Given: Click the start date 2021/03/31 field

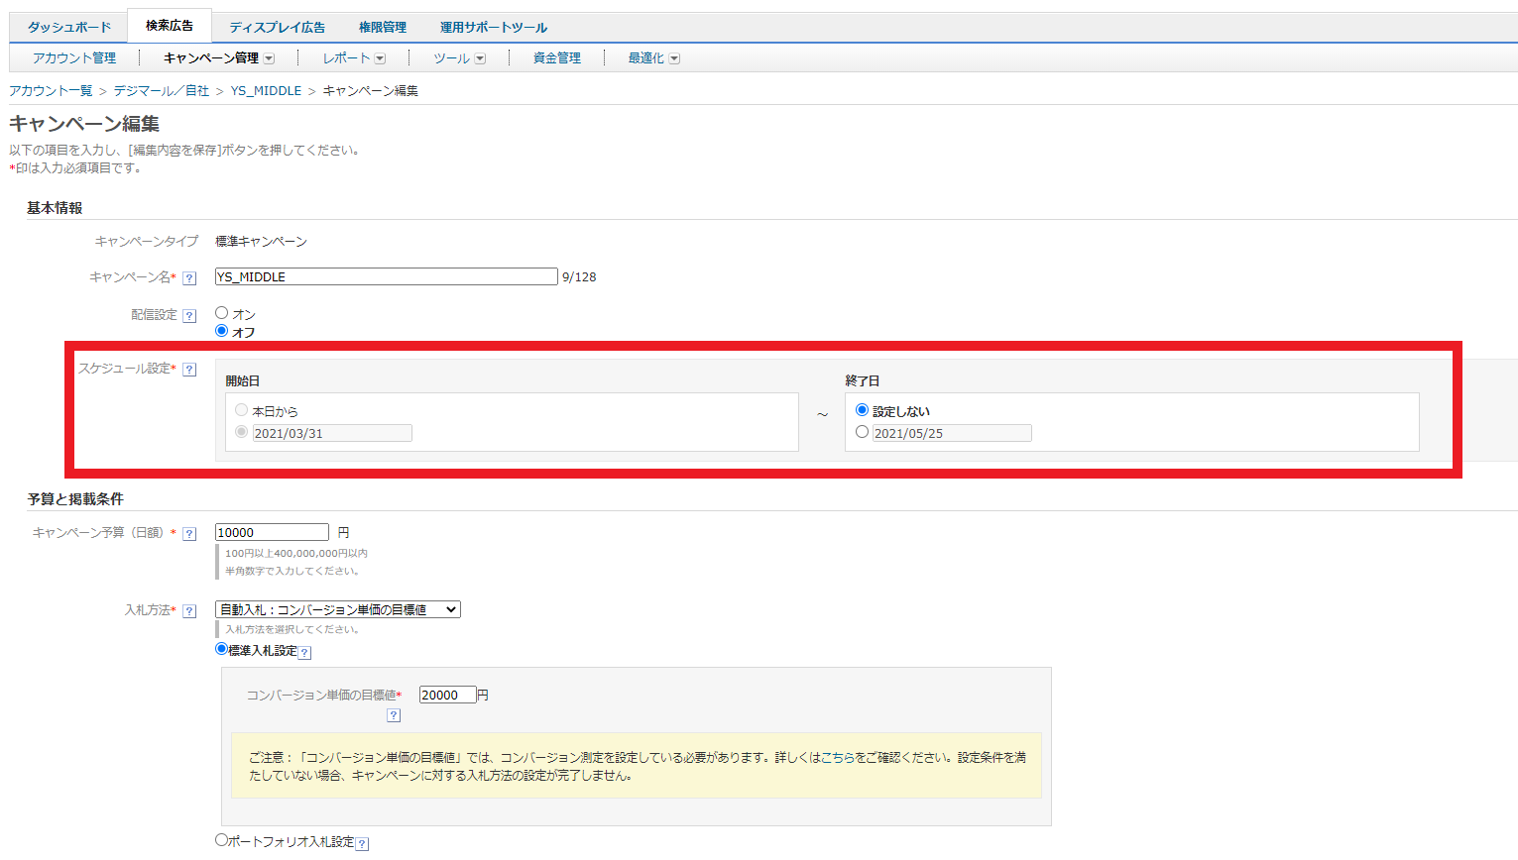Looking at the screenshot, I should click(332, 433).
